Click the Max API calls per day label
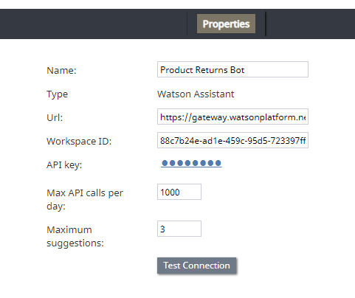355x298 pixels. coord(85,199)
